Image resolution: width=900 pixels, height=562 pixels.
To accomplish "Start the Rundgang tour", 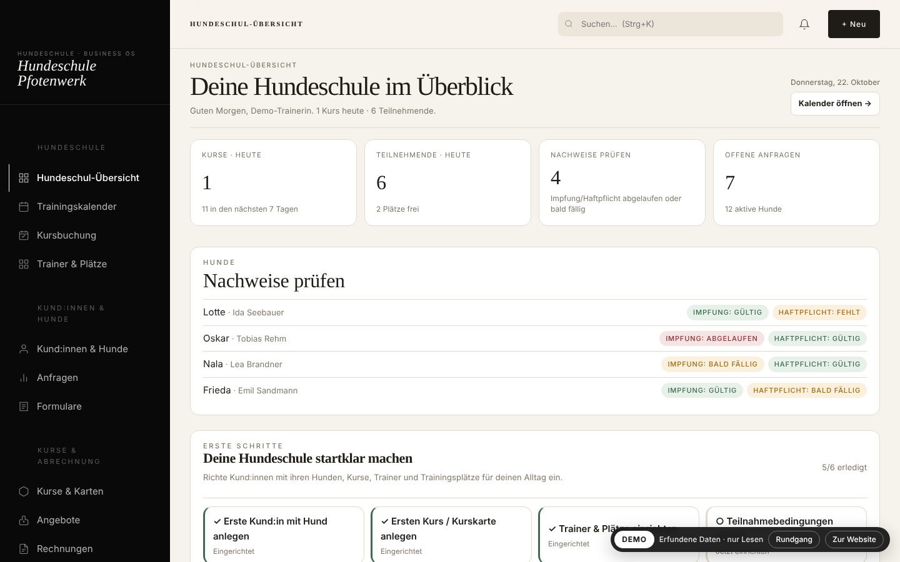I will click(794, 540).
